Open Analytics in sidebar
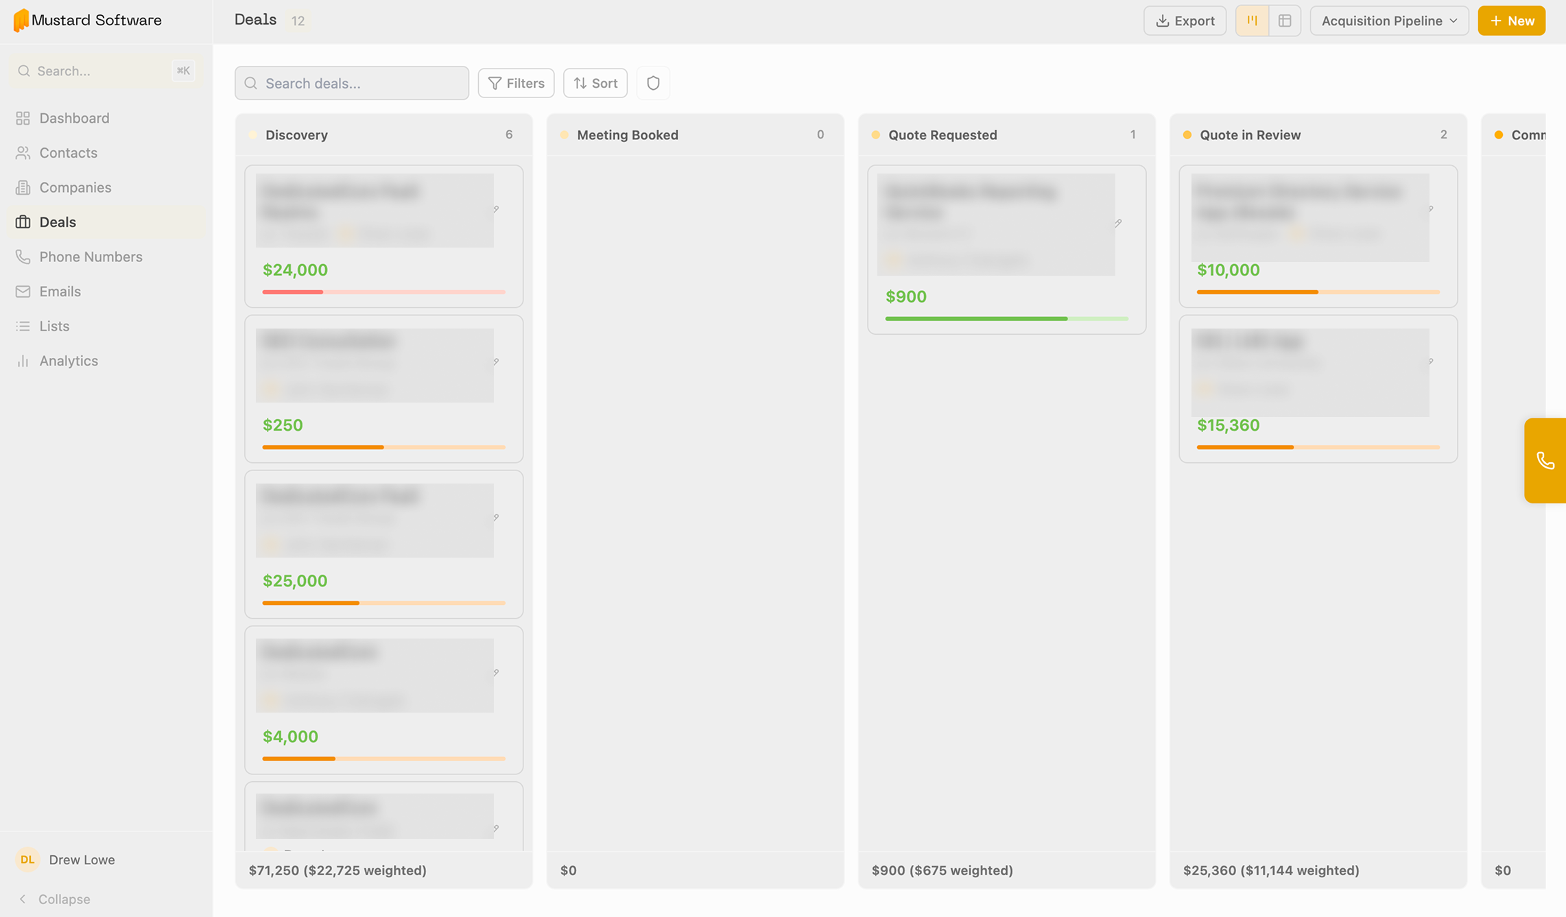Image resolution: width=1566 pixels, height=917 pixels. [x=69, y=361]
